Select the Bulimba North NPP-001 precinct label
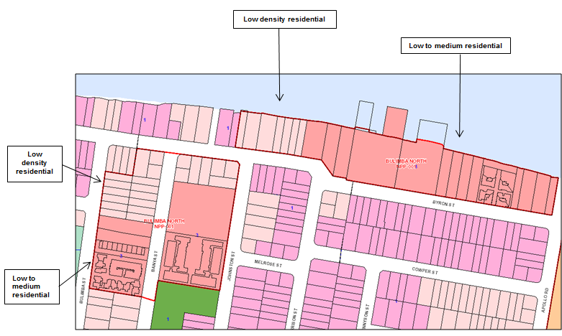 pyautogui.click(x=159, y=223)
